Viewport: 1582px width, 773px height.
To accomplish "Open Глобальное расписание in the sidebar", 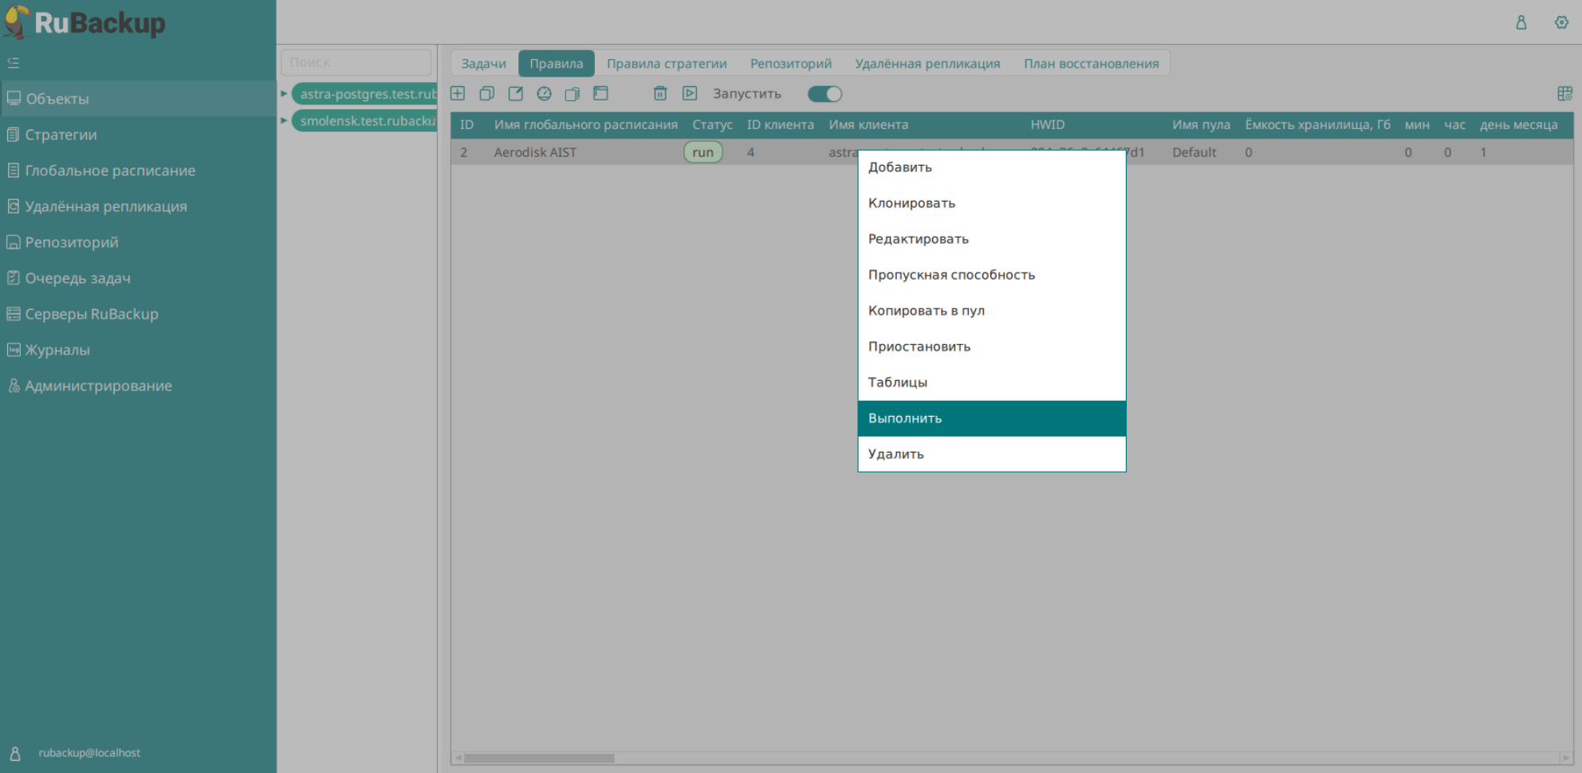I will pos(110,171).
